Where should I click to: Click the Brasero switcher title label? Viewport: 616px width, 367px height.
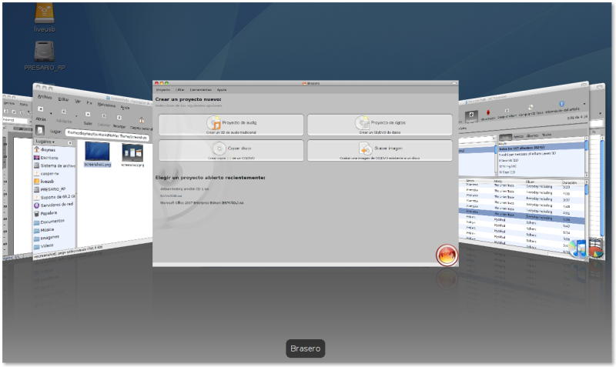[305, 349]
